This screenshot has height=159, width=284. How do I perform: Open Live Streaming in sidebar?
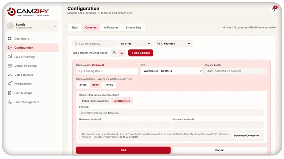tap(32, 56)
